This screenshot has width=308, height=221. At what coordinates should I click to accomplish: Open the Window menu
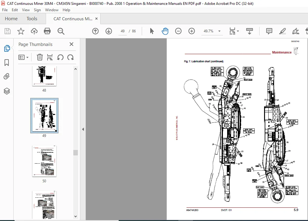point(52,10)
